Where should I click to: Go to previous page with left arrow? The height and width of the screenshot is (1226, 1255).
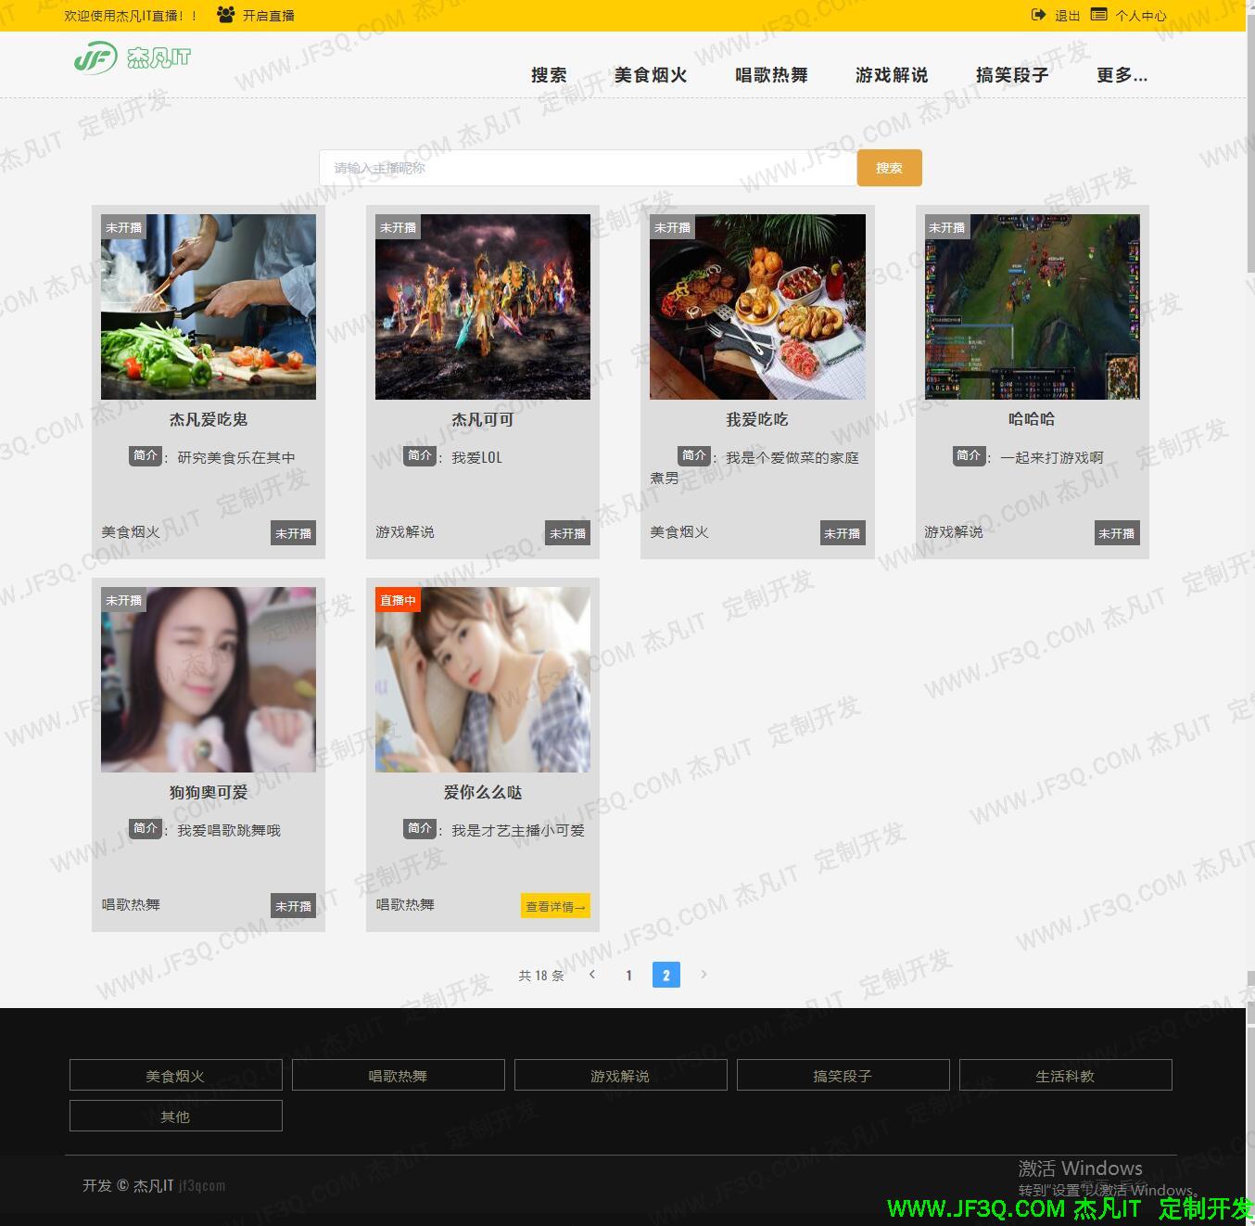click(x=592, y=975)
